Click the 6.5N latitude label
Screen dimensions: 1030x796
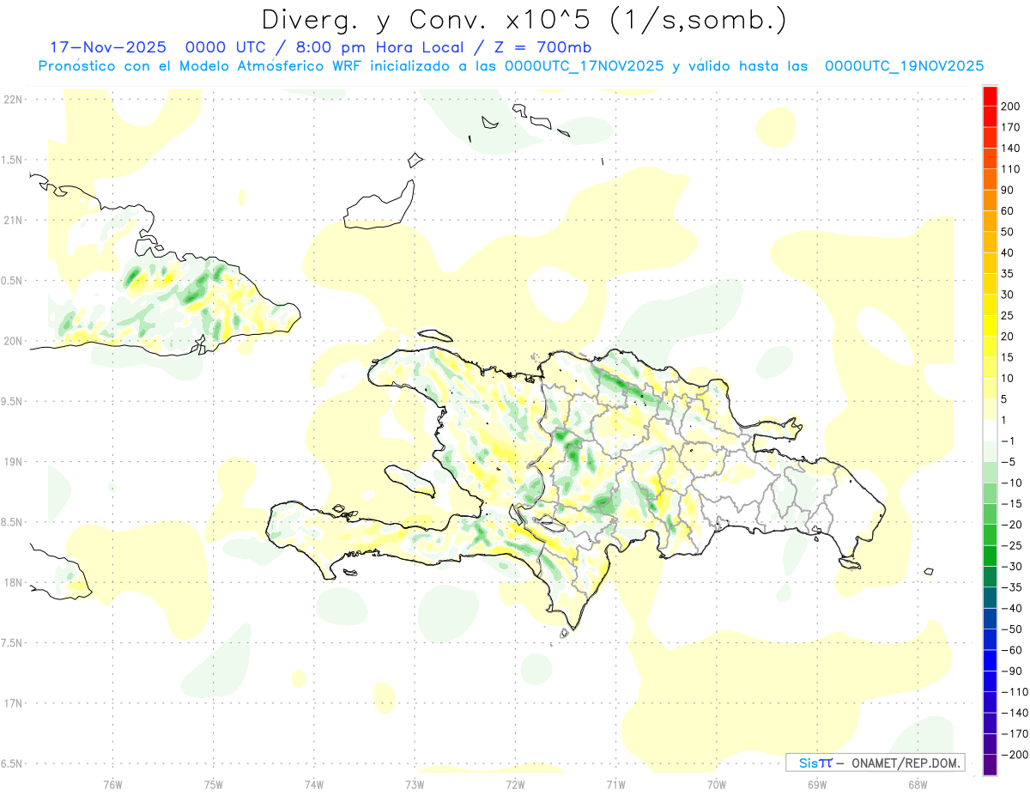(12, 763)
